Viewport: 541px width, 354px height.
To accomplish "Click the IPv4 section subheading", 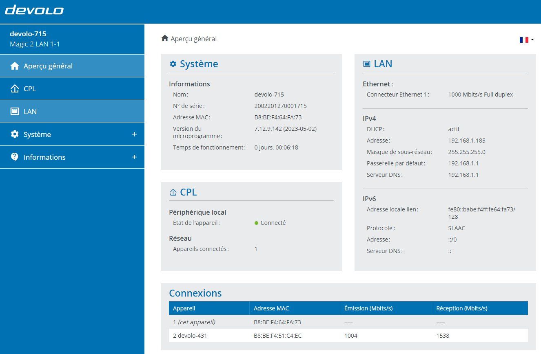I will pyautogui.click(x=369, y=119).
